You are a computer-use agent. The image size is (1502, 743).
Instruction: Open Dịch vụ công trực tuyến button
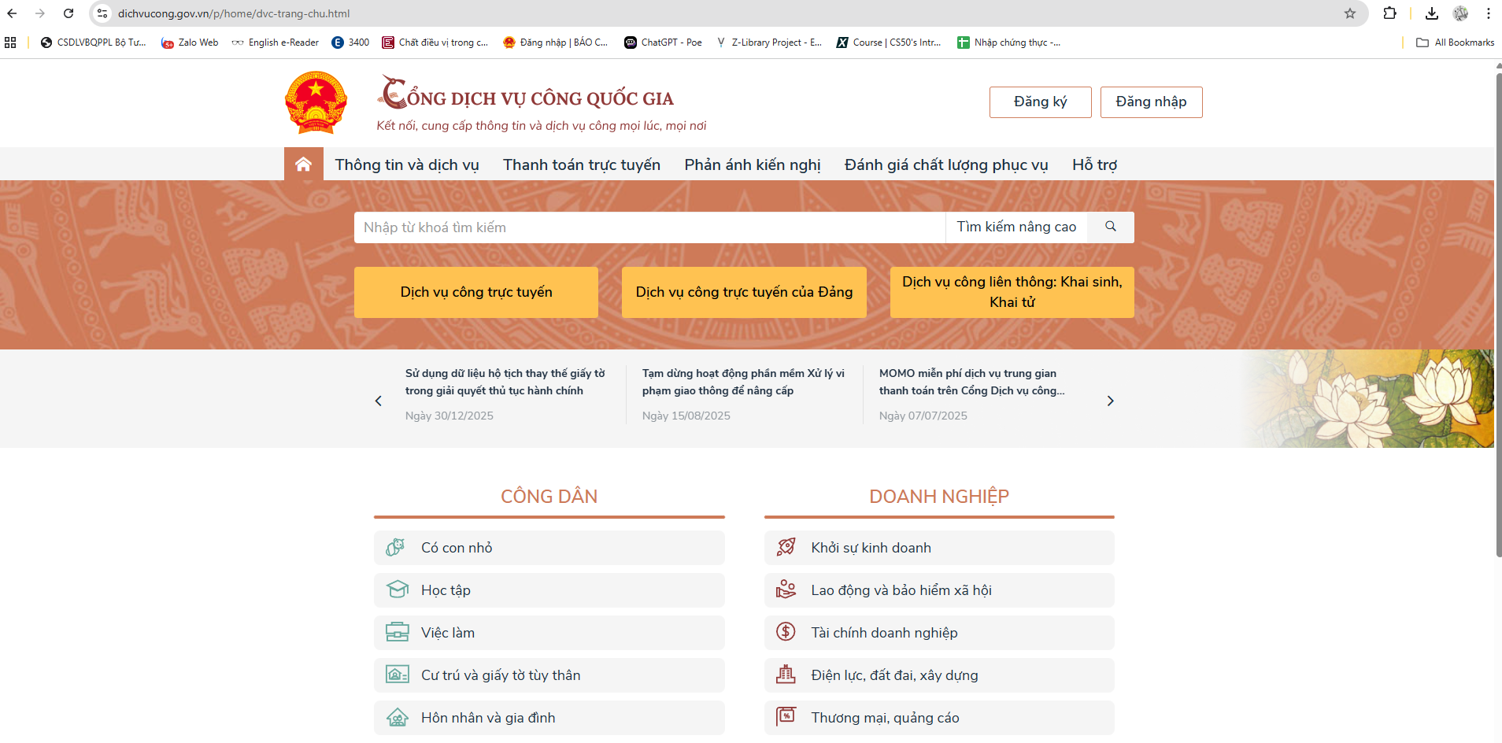point(475,292)
